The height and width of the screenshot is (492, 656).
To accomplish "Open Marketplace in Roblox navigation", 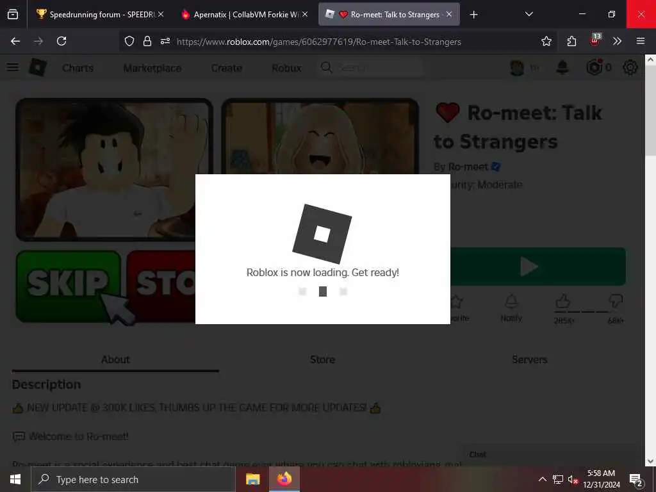I will [x=152, y=68].
